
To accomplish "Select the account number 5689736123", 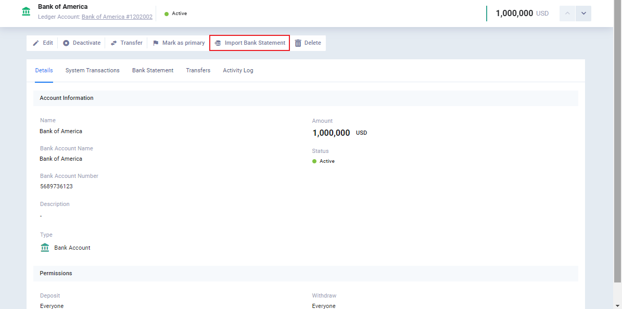I will point(56,186).
